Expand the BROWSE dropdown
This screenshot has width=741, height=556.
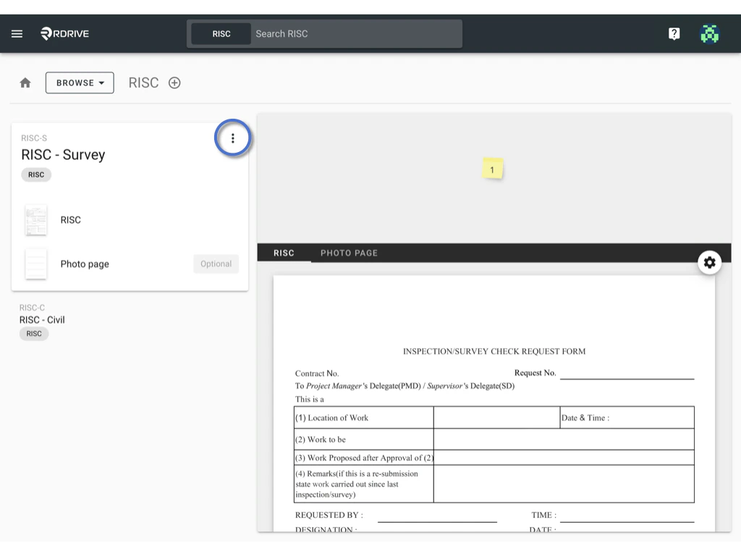[x=80, y=83]
